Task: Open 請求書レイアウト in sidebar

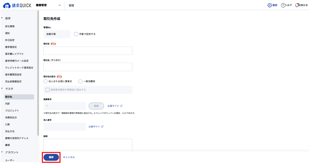Action: pyautogui.click(x=15, y=54)
